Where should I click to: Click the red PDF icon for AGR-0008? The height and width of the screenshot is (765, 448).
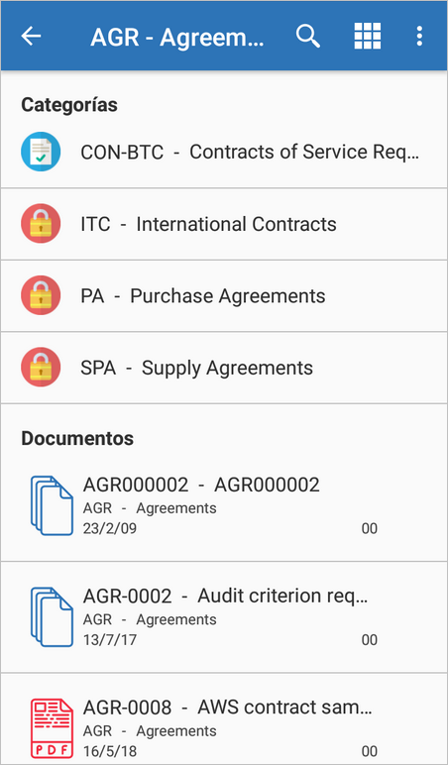[x=52, y=728]
